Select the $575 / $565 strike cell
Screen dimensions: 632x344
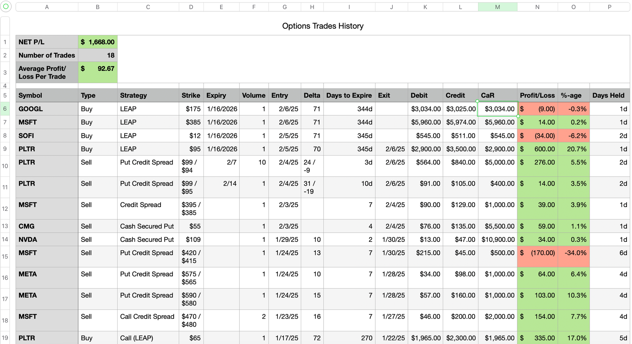(x=191, y=278)
